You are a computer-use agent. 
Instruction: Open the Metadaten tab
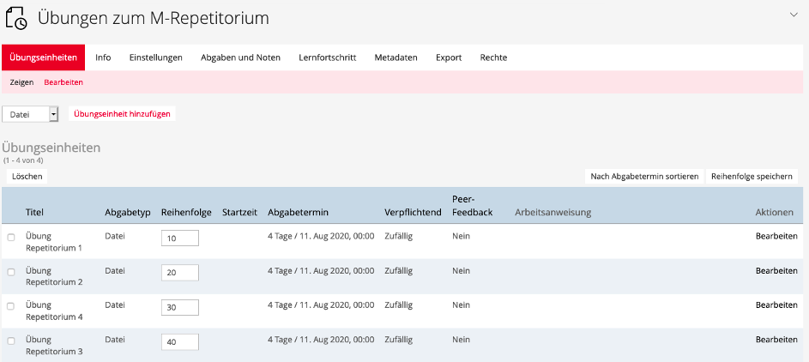pos(395,57)
